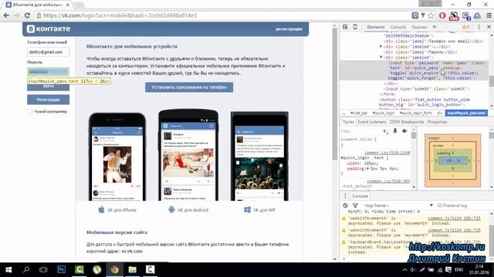494x277 pixels.
Task: Open Windows Start menu
Action: click(8, 269)
